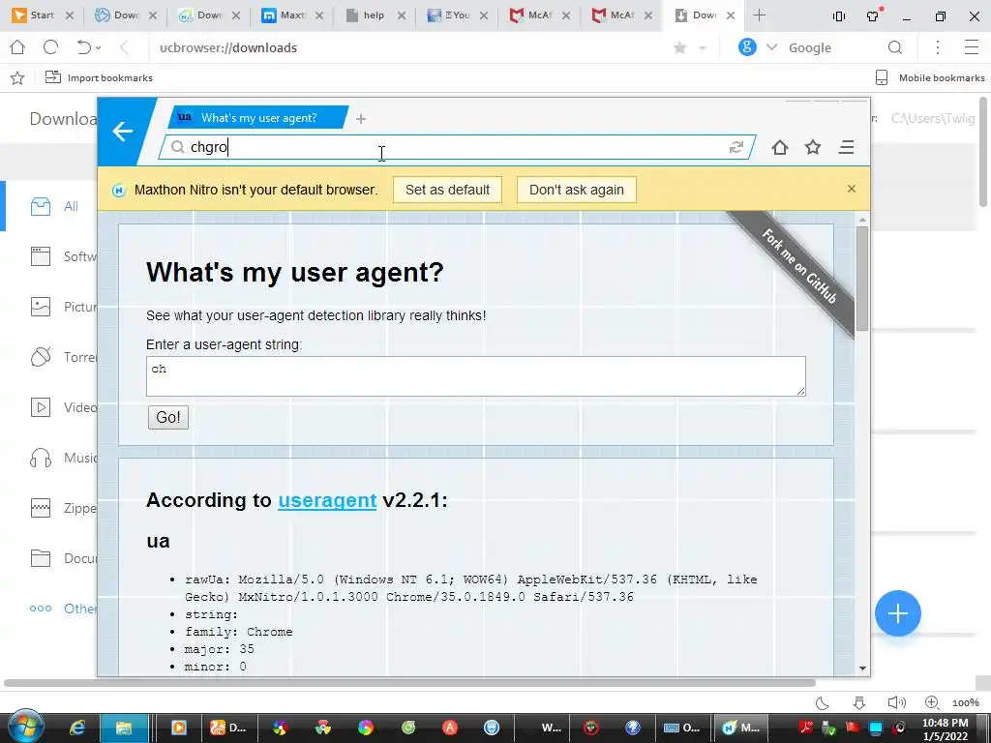The image size is (991, 743).
Task: Select the Torrent category icon
Action: (x=41, y=357)
